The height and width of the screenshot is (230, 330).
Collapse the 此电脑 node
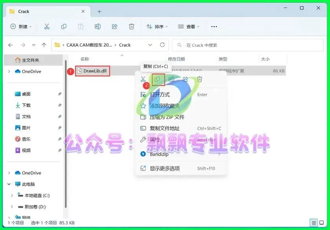9,184
